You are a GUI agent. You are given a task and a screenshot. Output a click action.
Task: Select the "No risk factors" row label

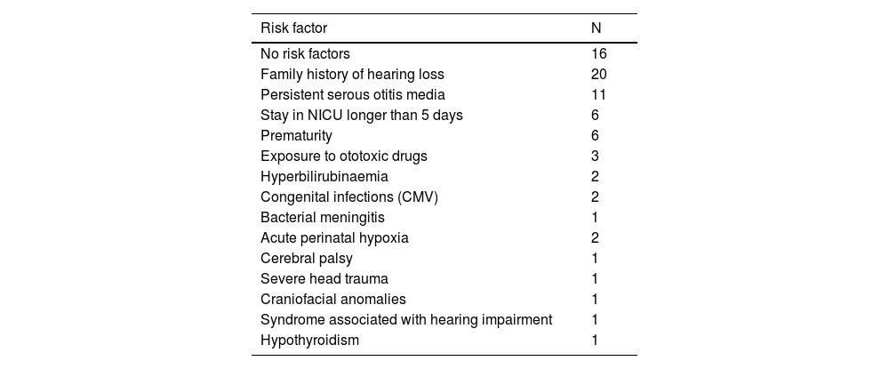[x=305, y=54]
